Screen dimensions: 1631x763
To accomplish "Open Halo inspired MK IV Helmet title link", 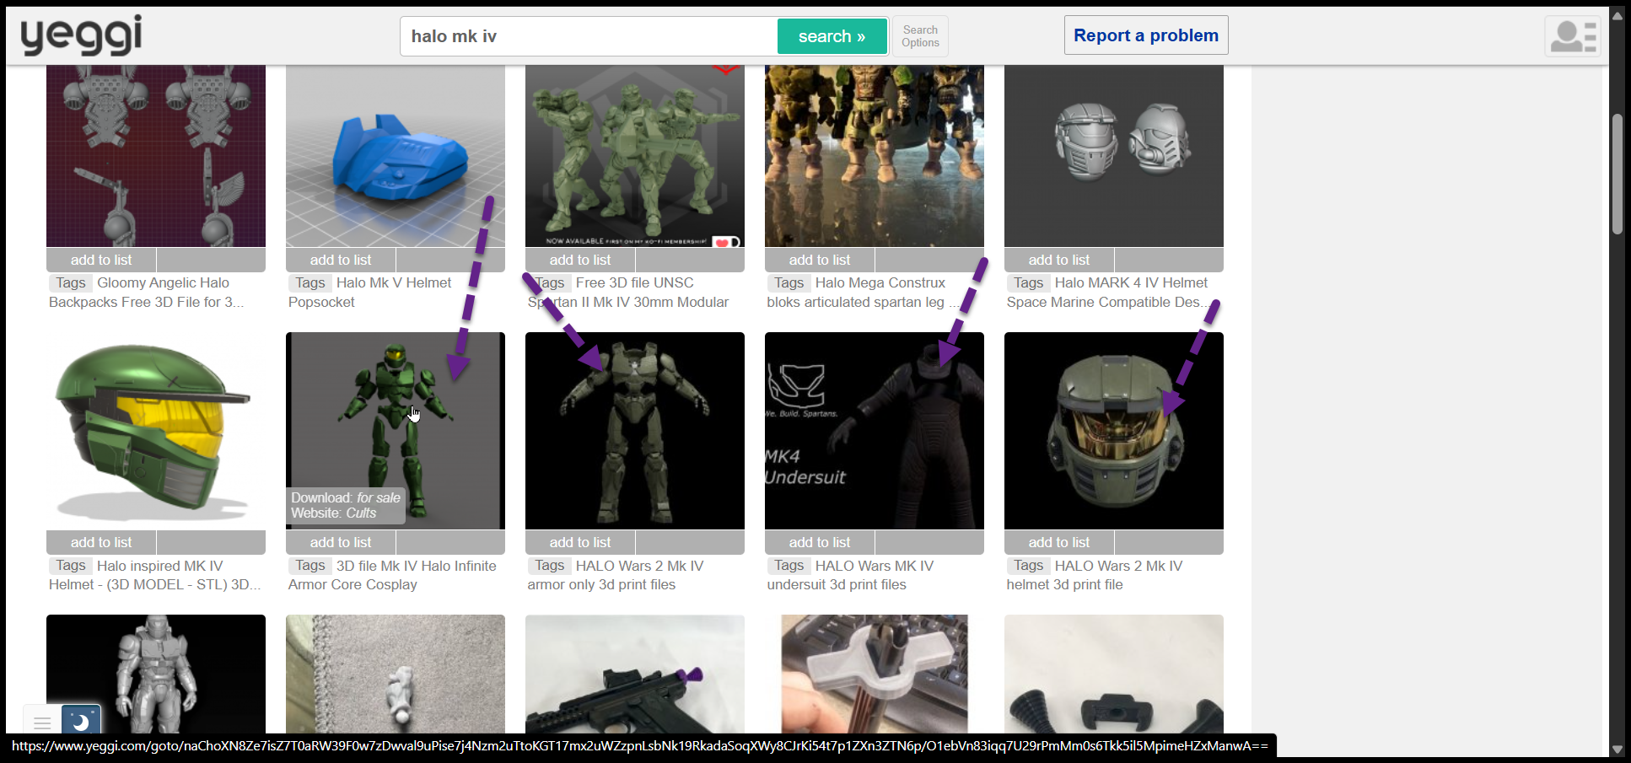I will point(155,575).
